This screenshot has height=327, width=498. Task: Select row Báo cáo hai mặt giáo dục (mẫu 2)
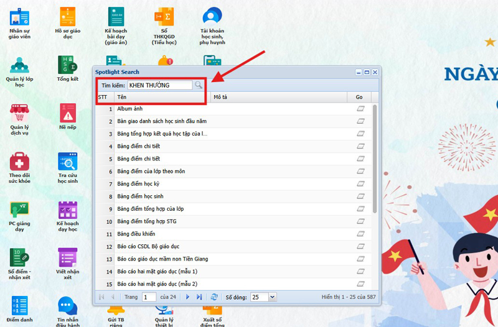(x=233, y=284)
